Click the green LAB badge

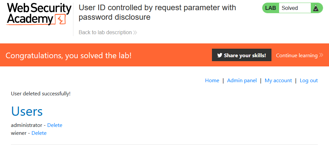coord(270,8)
